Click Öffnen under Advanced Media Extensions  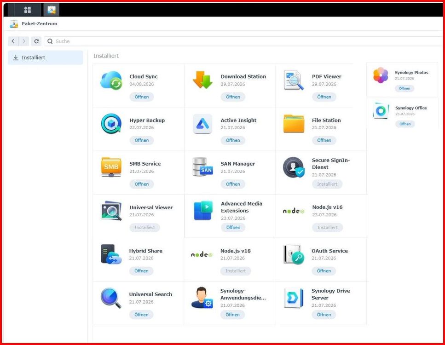(233, 228)
